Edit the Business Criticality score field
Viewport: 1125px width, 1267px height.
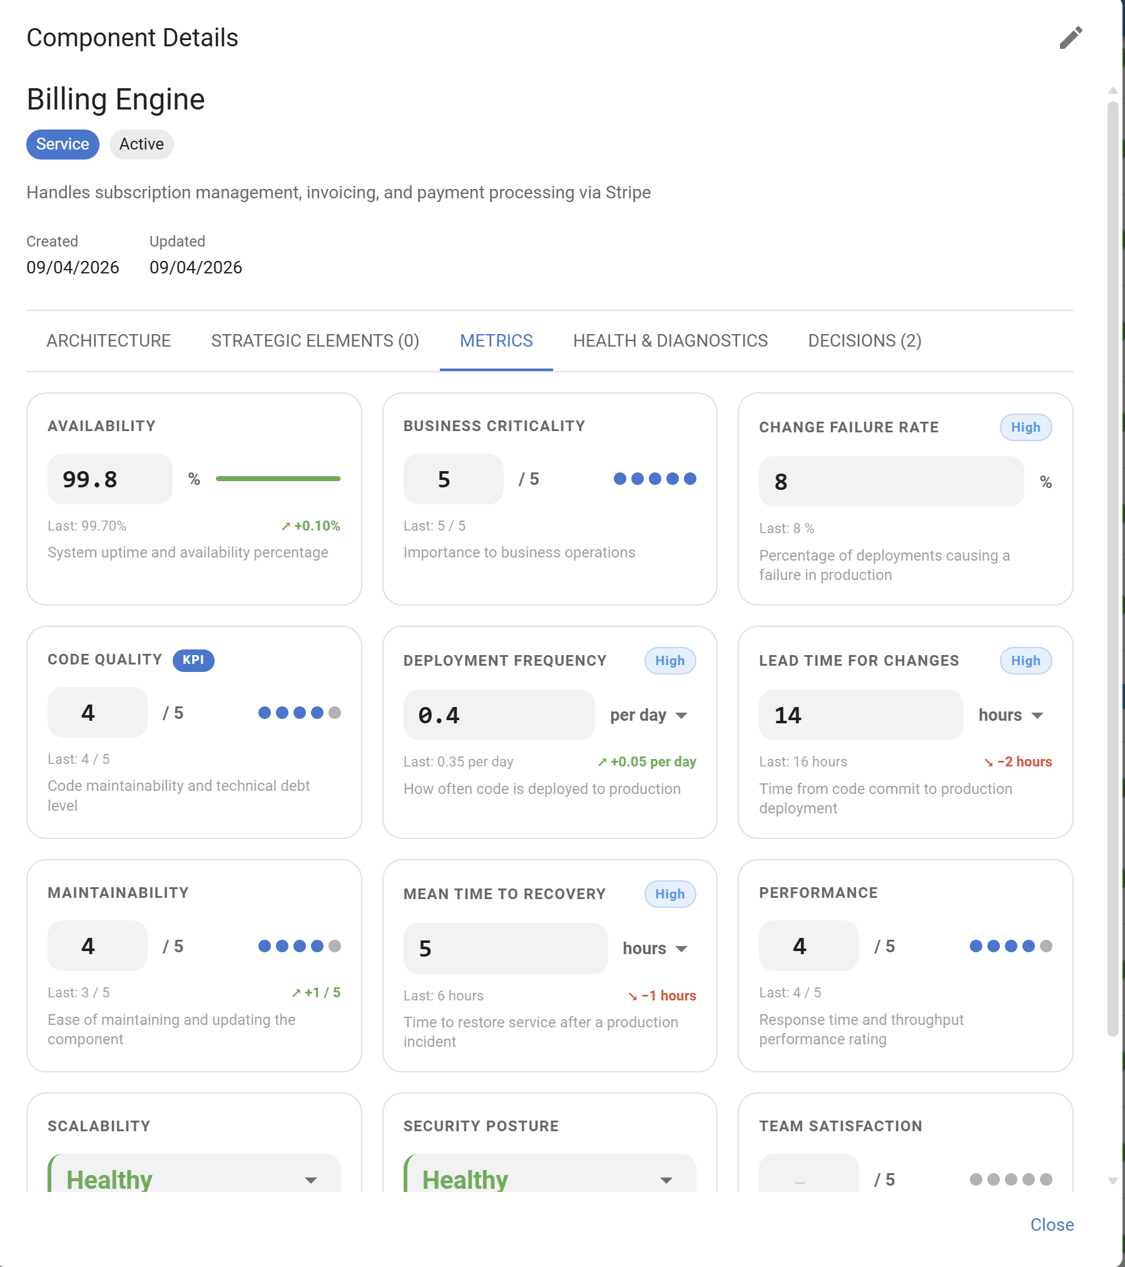453,479
